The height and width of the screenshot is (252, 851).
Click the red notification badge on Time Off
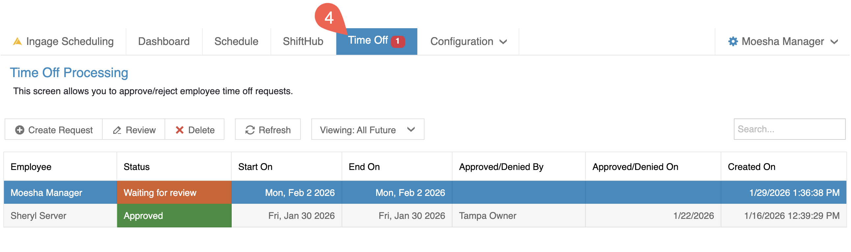pyautogui.click(x=398, y=41)
